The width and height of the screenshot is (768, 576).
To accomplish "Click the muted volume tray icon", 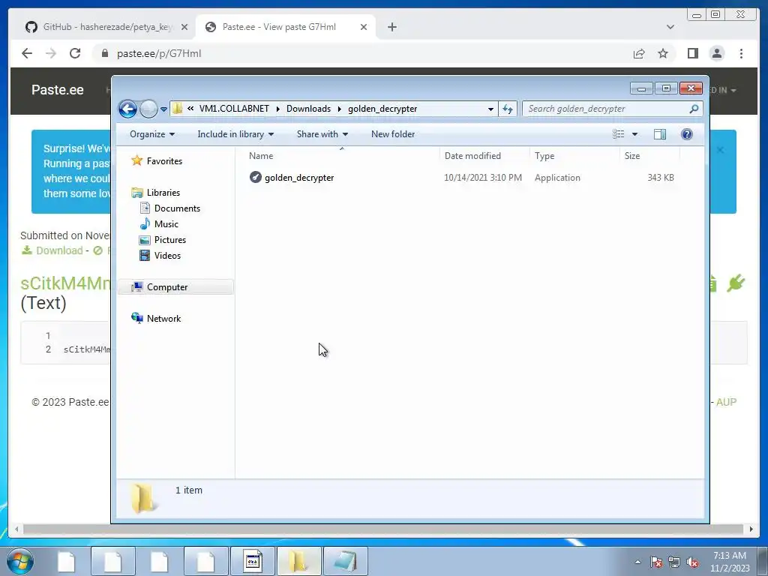I will (692, 562).
